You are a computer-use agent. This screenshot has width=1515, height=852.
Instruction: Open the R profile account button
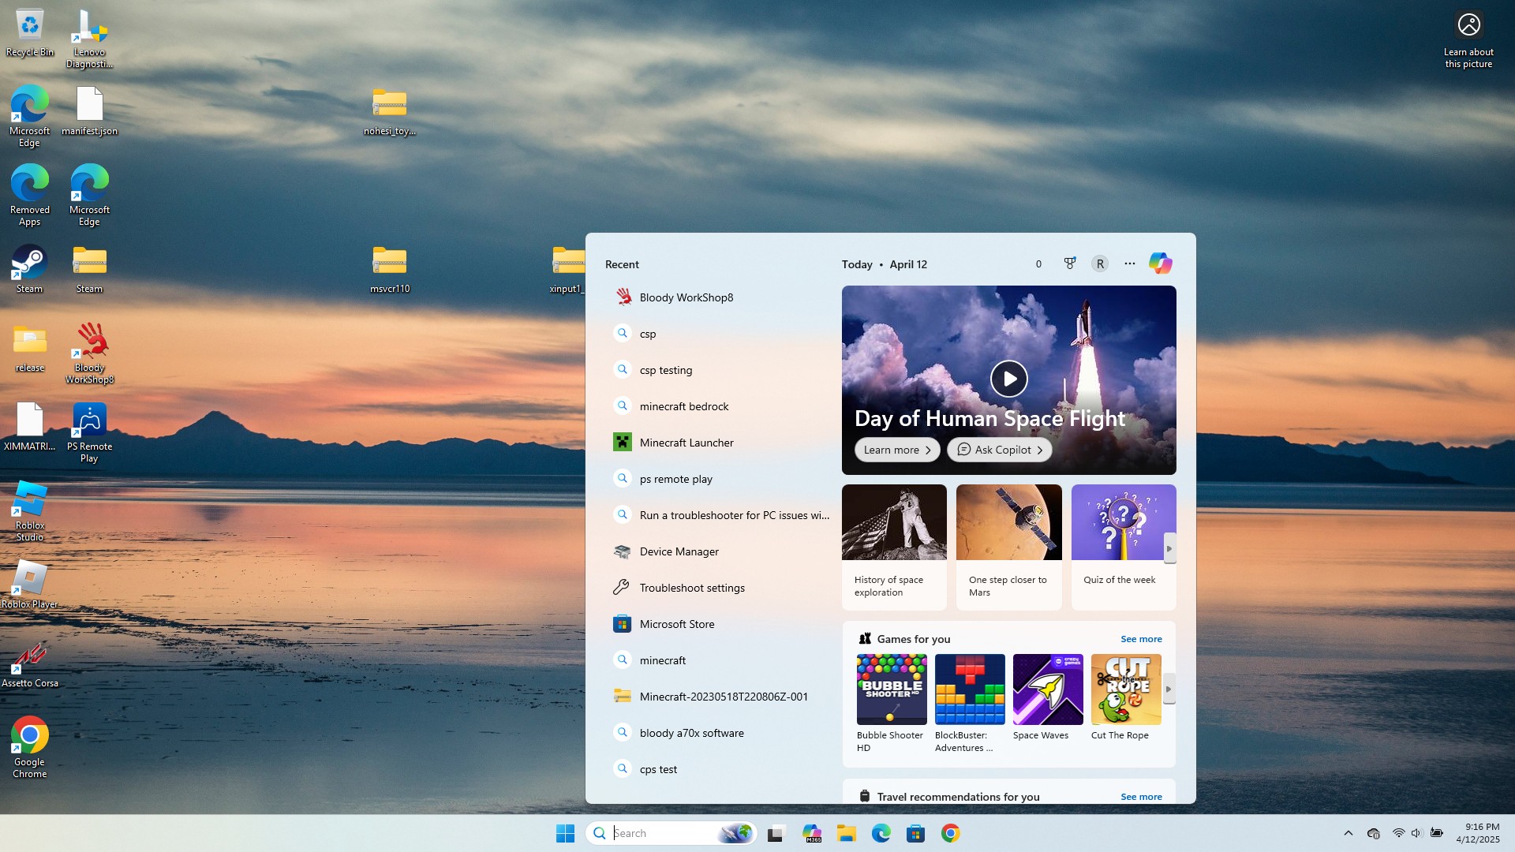pyautogui.click(x=1100, y=263)
